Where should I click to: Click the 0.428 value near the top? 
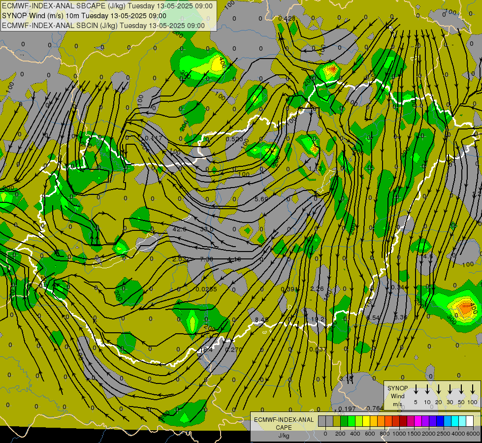click(287, 19)
